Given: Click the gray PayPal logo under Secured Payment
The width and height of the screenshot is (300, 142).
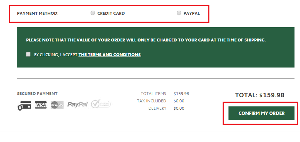Looking at the screenshot, I should pyautogui.click(x=77, y=105).
